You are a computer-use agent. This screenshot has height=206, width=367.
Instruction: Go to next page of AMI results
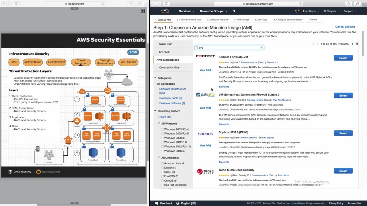(x=352, y=44)
